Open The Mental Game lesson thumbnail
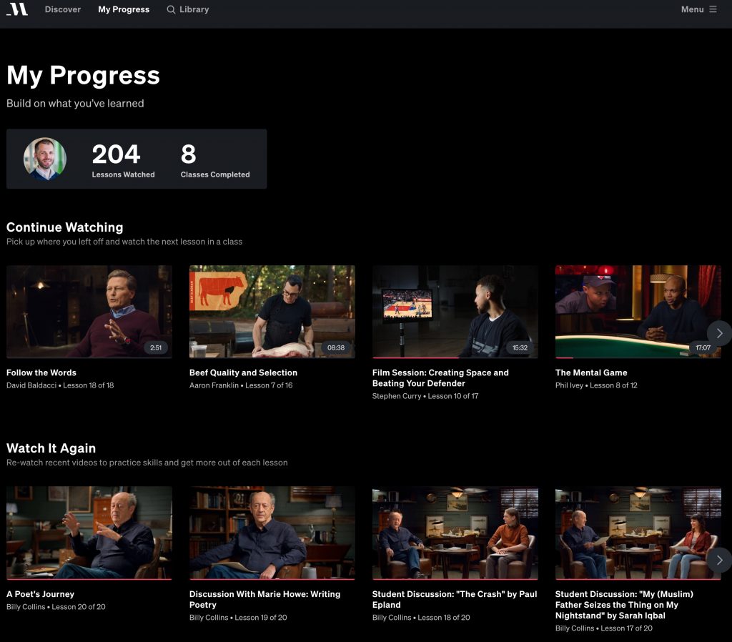Screen dimensions: 732x642 click(629, 311)
